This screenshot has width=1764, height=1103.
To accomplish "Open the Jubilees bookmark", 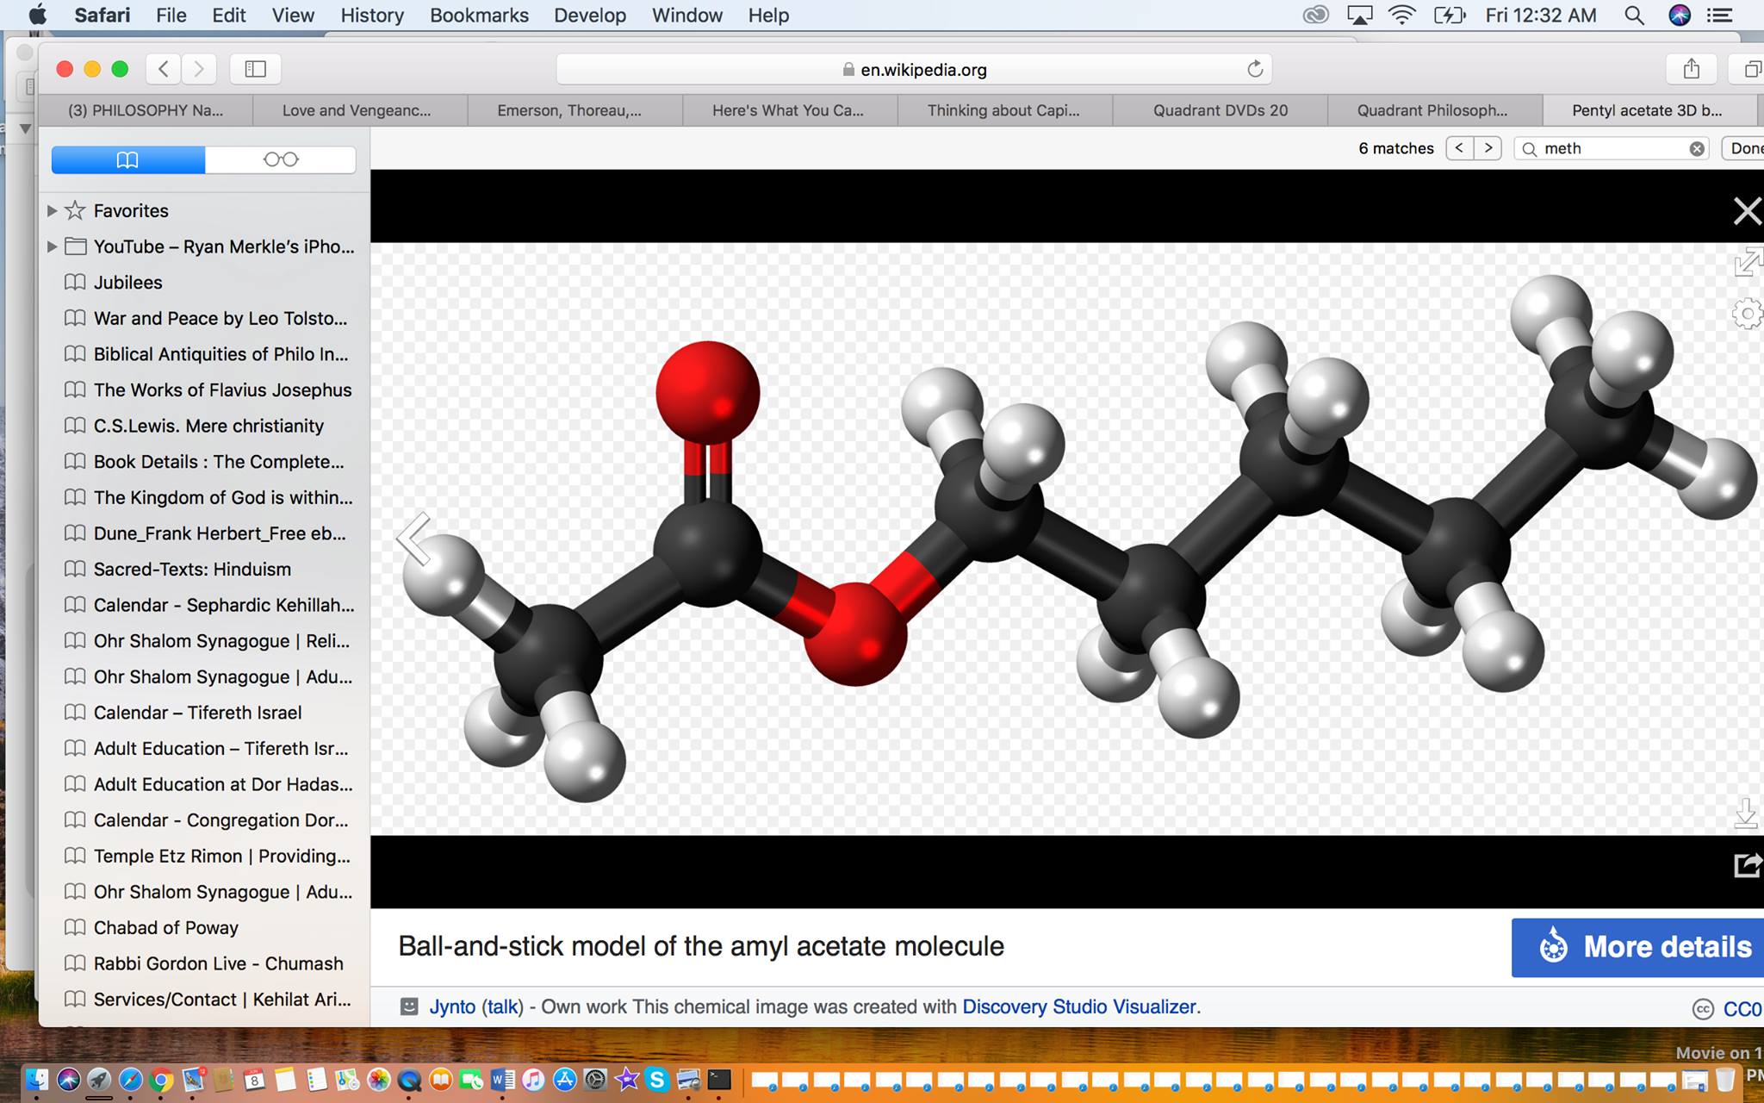I will click(127, 282).
